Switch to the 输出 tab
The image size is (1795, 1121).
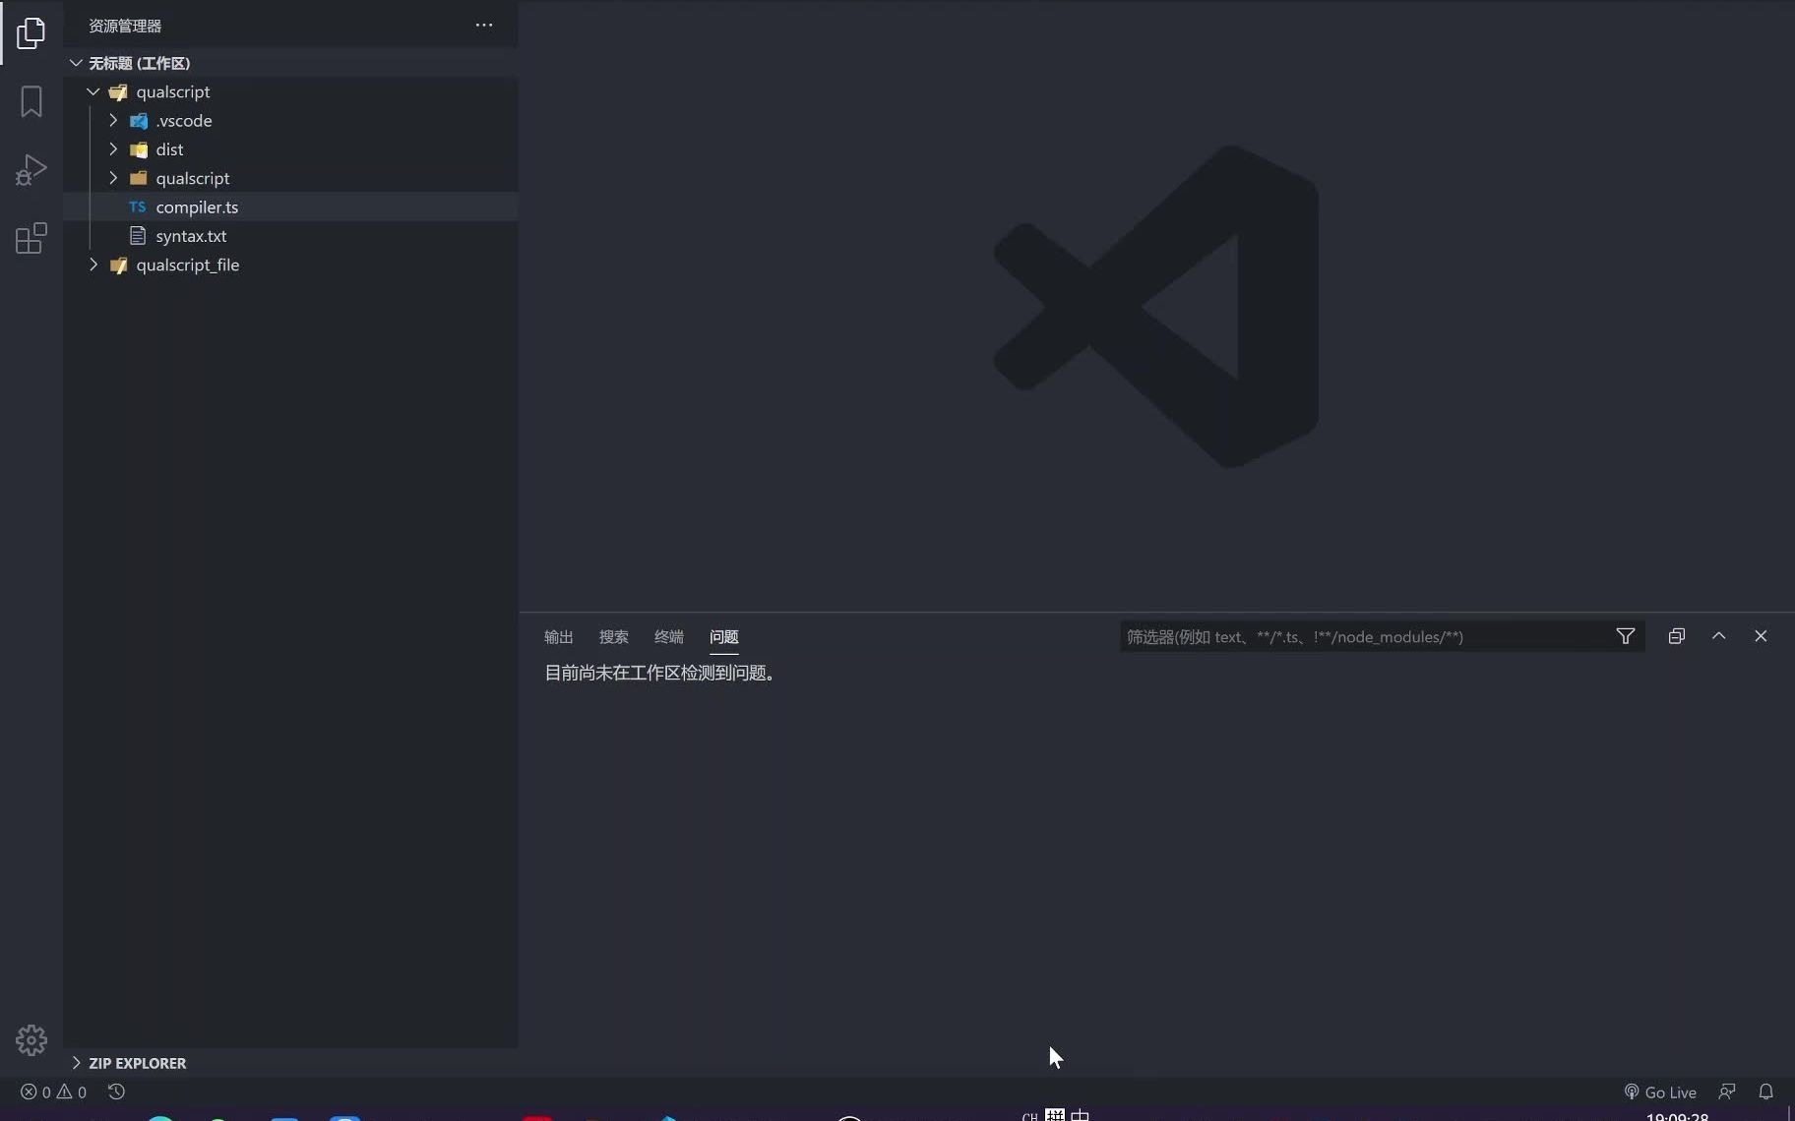[x=559, y=637]
